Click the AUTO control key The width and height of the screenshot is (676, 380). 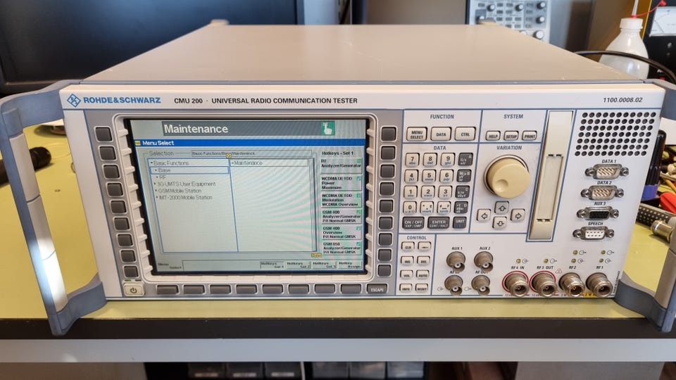[x=423, y=274]
